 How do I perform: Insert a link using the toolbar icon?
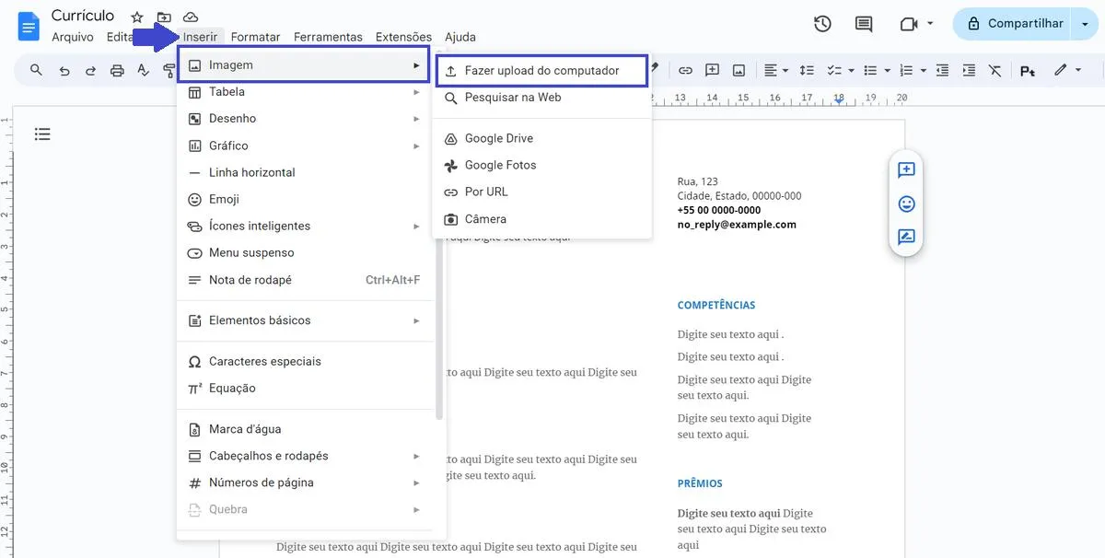point(684,69)
